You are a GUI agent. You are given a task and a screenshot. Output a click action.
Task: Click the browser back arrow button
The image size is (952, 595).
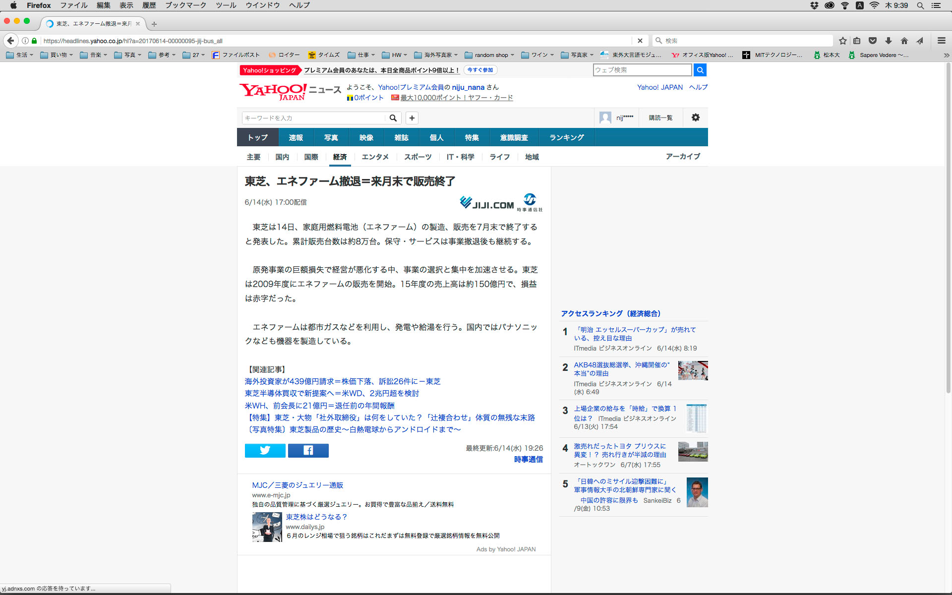pos(10,41)
